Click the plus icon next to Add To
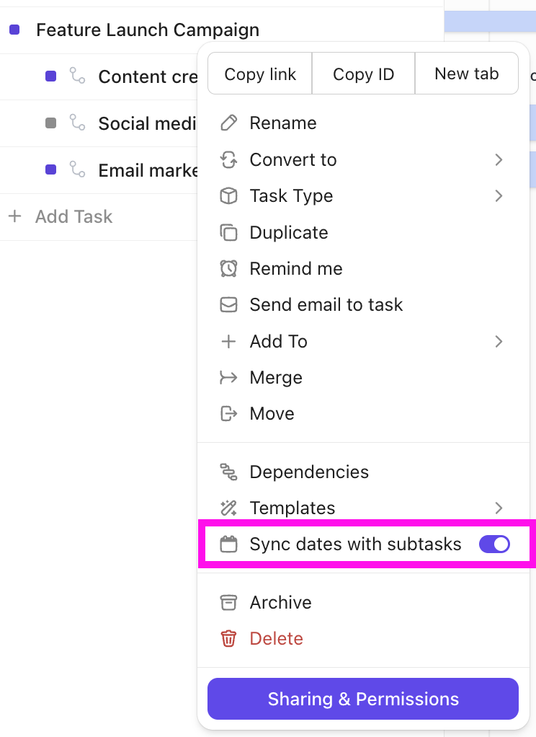Screen dimensions: 536x737 click(x=229, y=342)
